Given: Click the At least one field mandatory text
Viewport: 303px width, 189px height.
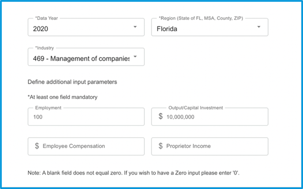Looking at the screenshot, I should click(63, 97).
